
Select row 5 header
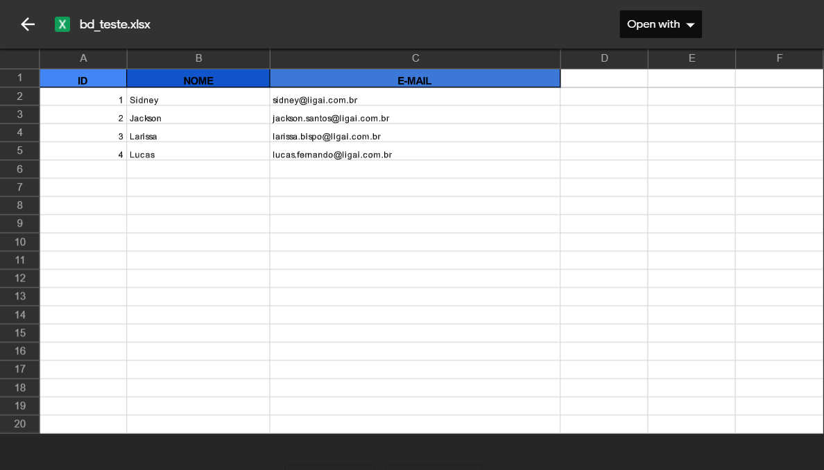click(19, 150)
